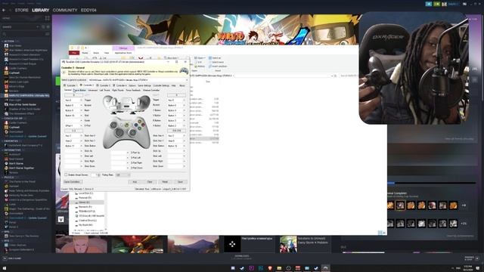The height and width of the screenshot is (272, 484).
Task: Open the Options tab in x360ce
Action: point(132,85)
